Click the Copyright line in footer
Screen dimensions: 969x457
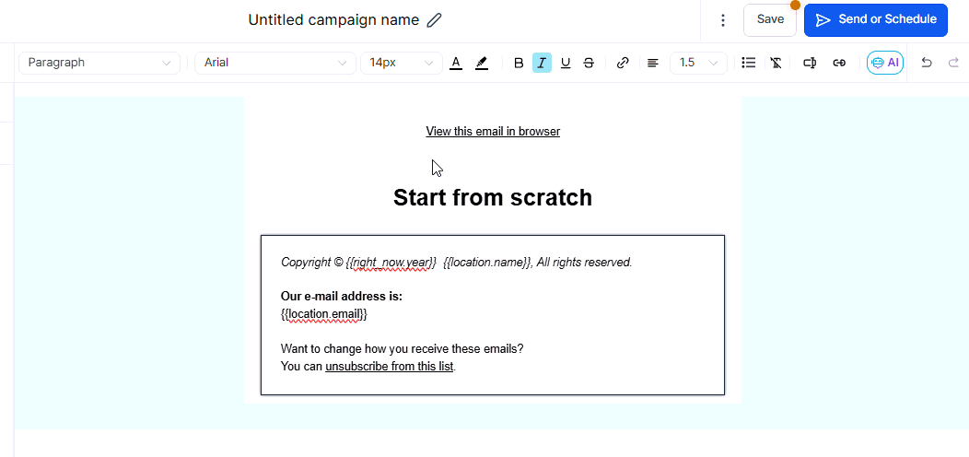coord(456,263)
